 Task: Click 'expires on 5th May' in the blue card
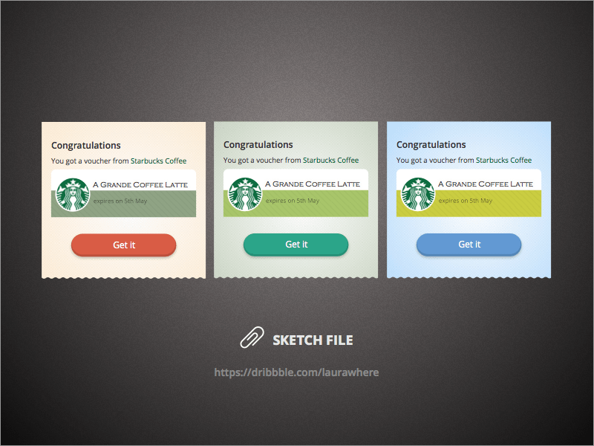(466, 201)
